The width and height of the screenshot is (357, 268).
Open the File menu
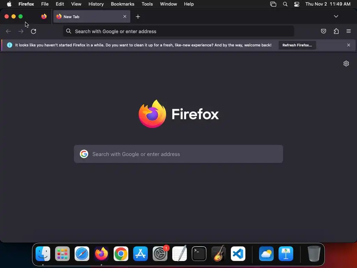(x=45, y=4)
